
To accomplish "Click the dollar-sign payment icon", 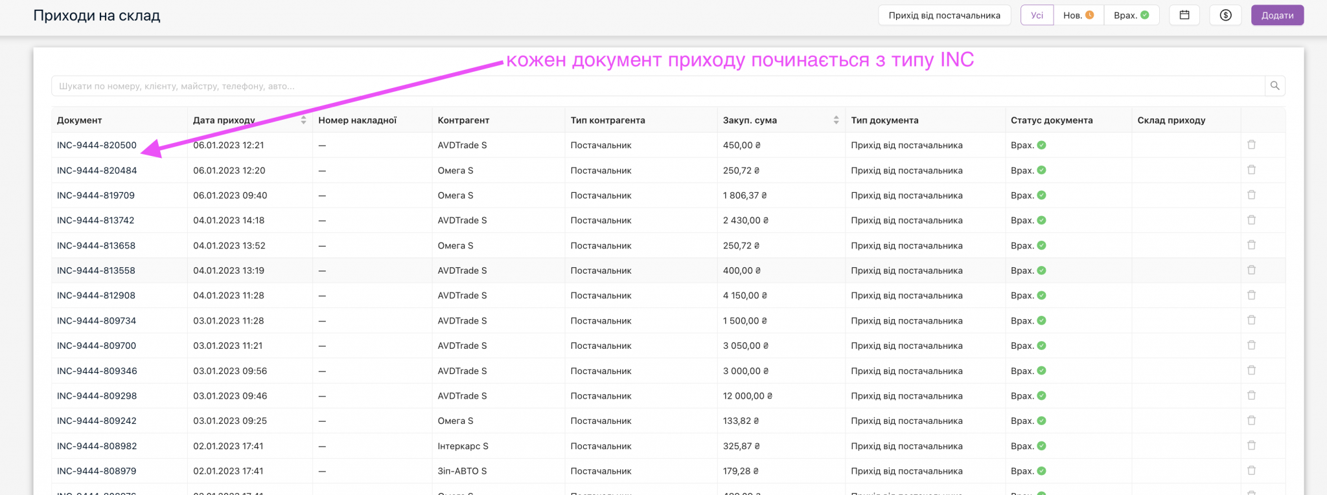I will [x=1225, y=16].
